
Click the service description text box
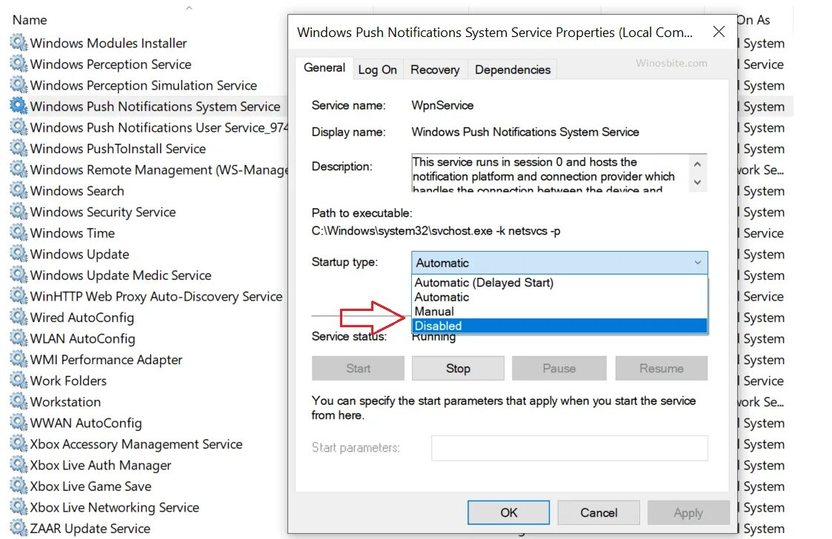point(550,173)
